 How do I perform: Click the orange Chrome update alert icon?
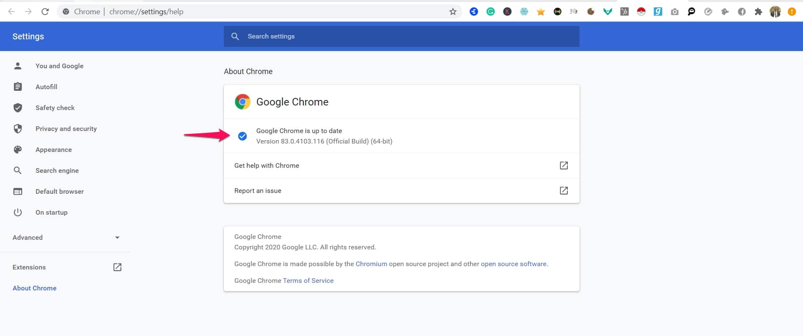pos(792,12)
